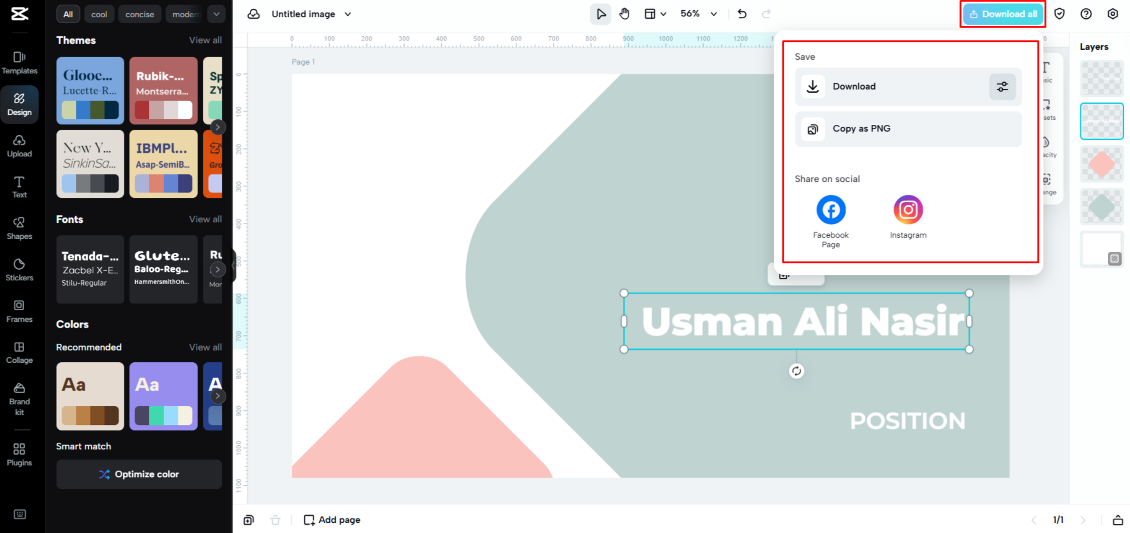Screen dimensions: 1130x533
Task: Click the undo arrow icon
Action: click(x=742, y=14)
